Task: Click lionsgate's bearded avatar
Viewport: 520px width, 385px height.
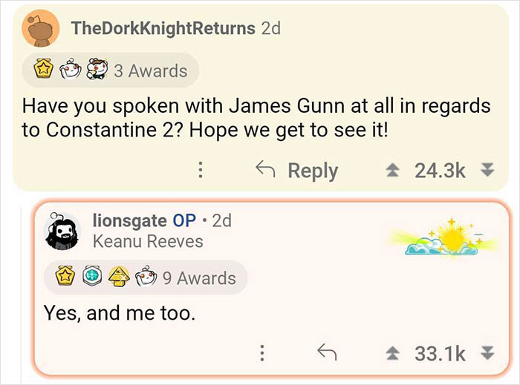Action: (x=62, y=231)
